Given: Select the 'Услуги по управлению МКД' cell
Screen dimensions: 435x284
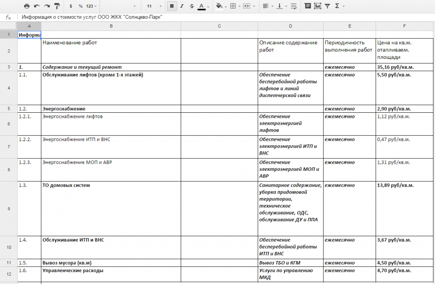Looking at the screenshot, I should [x=291, y=274].
